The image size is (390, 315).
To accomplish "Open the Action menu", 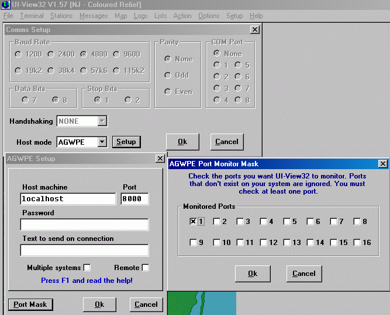I will 182,16.
